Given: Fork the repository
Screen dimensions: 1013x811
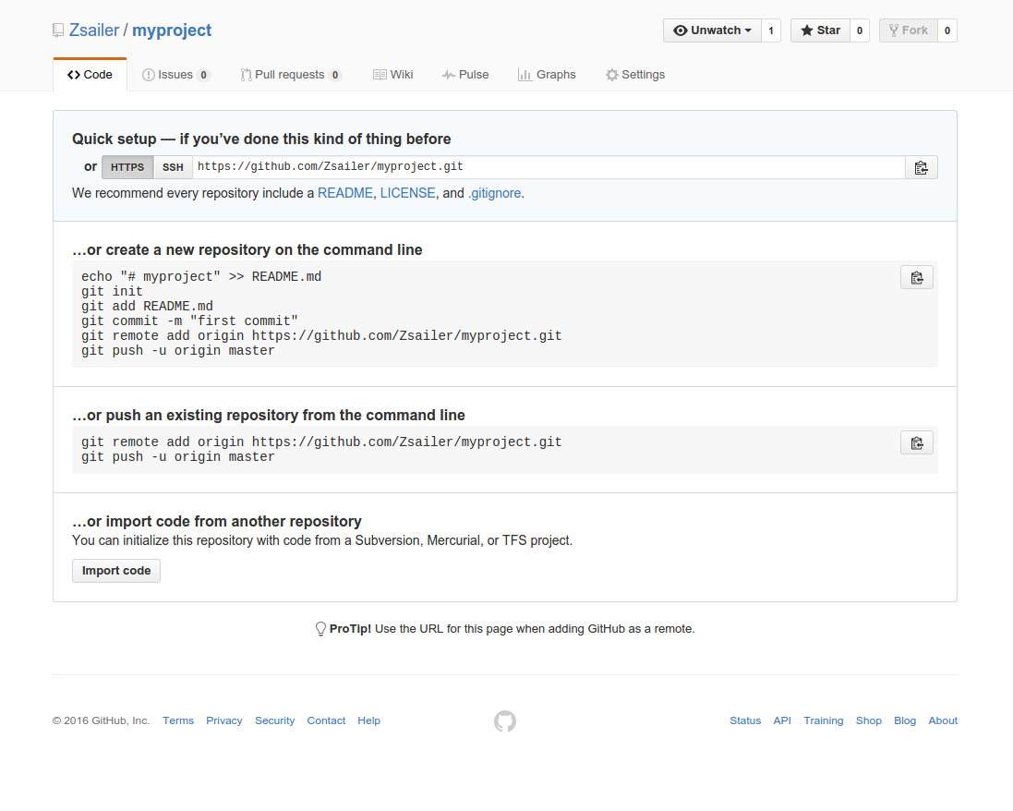Looking at the screenshot, I should pyautogui.click(x=908, y=30).
